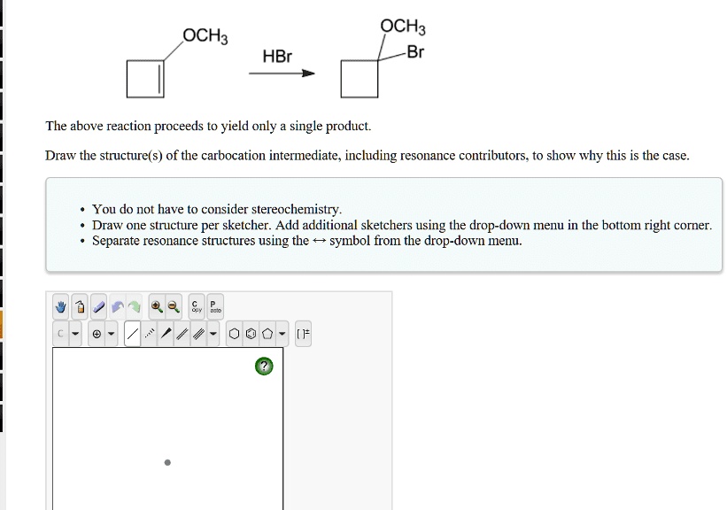Select the hand pan tool

(58, 306)
